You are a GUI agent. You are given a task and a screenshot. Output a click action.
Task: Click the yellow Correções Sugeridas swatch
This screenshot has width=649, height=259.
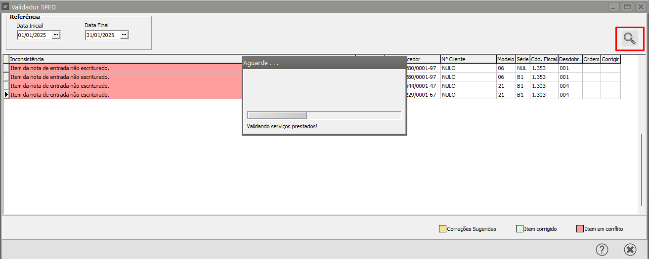pyautogui.click(x=442, y=229)
